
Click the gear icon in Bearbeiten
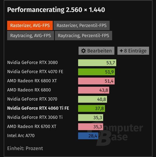pyautogui.click(x=83, y=51)
